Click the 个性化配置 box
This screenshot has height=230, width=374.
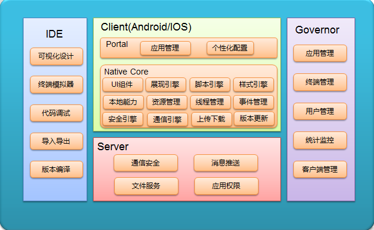click(230, 48)
